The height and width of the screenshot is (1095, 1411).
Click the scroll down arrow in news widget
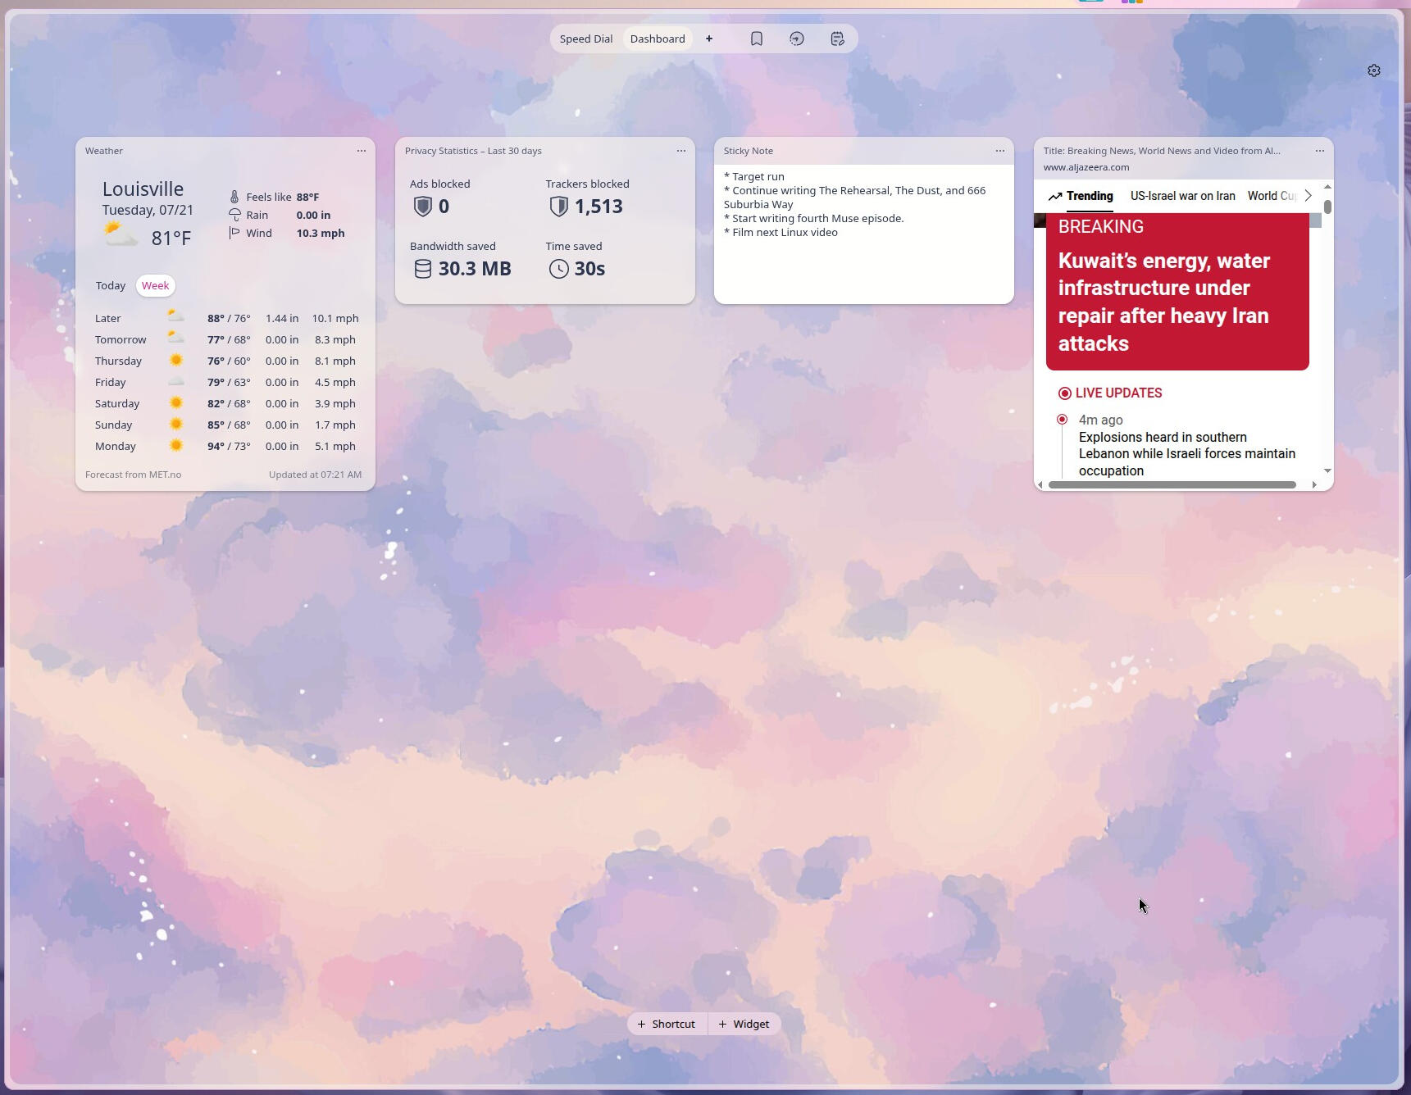click(1327, 471)
